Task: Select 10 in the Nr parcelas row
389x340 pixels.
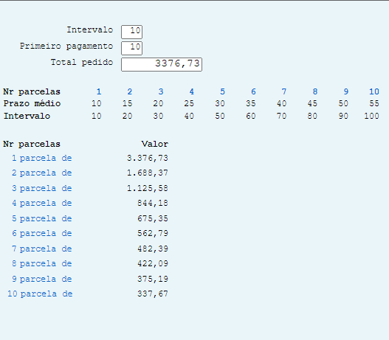Action: (x=374, y=91)
